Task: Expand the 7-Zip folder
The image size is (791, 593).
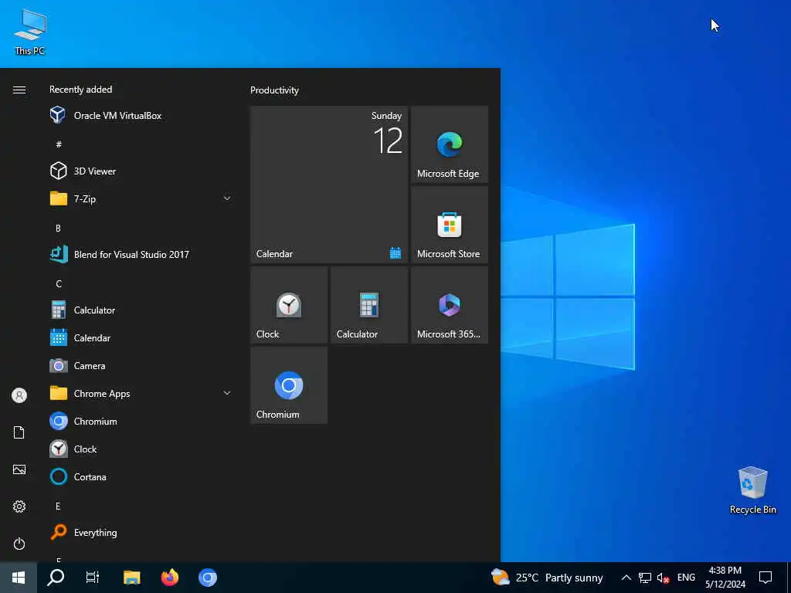Action: pos(141,198)
